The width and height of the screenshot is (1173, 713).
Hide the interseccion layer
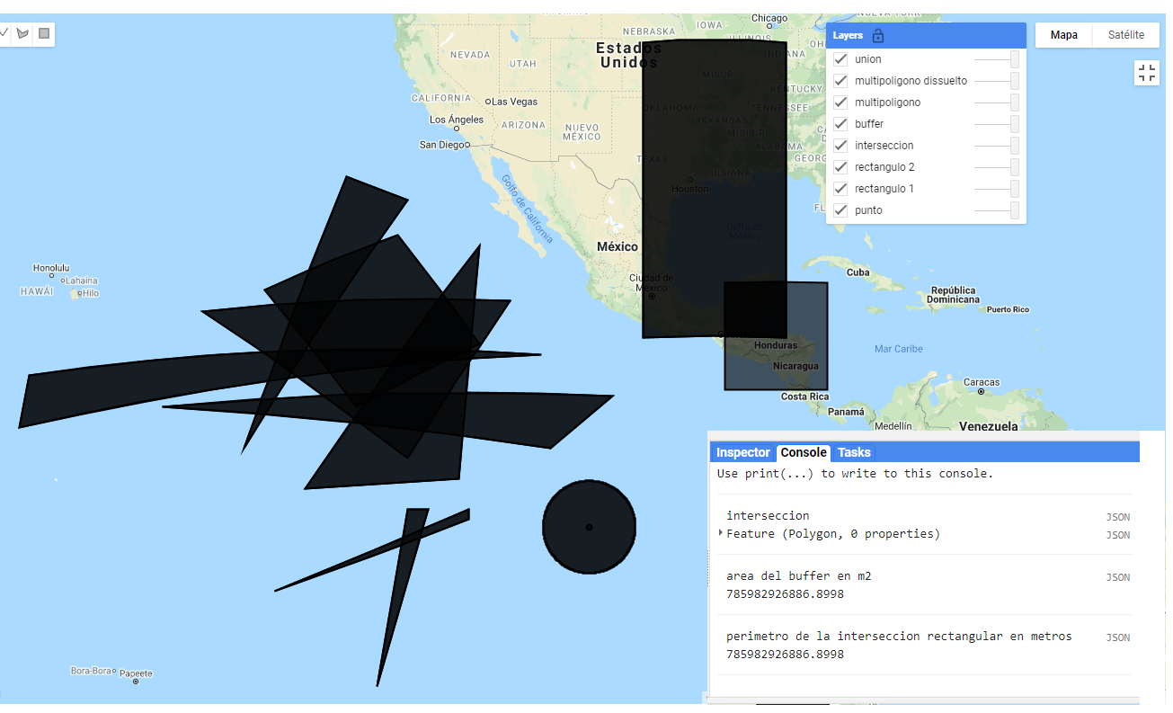841,146
